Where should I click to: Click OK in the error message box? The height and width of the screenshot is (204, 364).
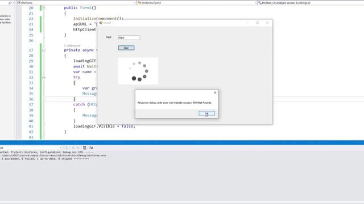[x=206, y=113]
